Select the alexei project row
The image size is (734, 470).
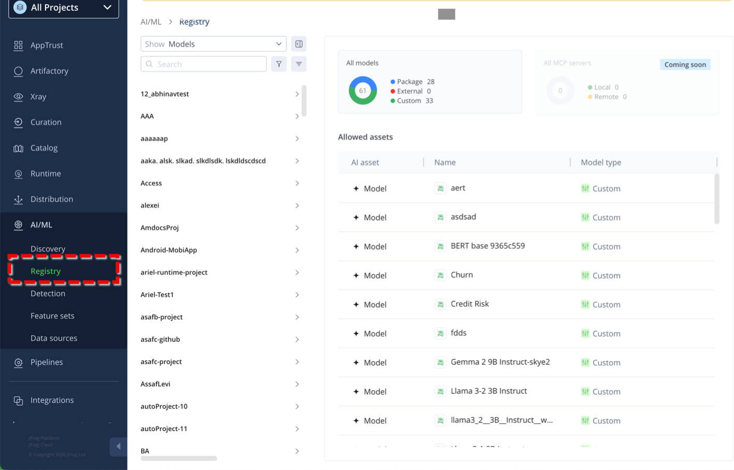[x=220, y=205]
